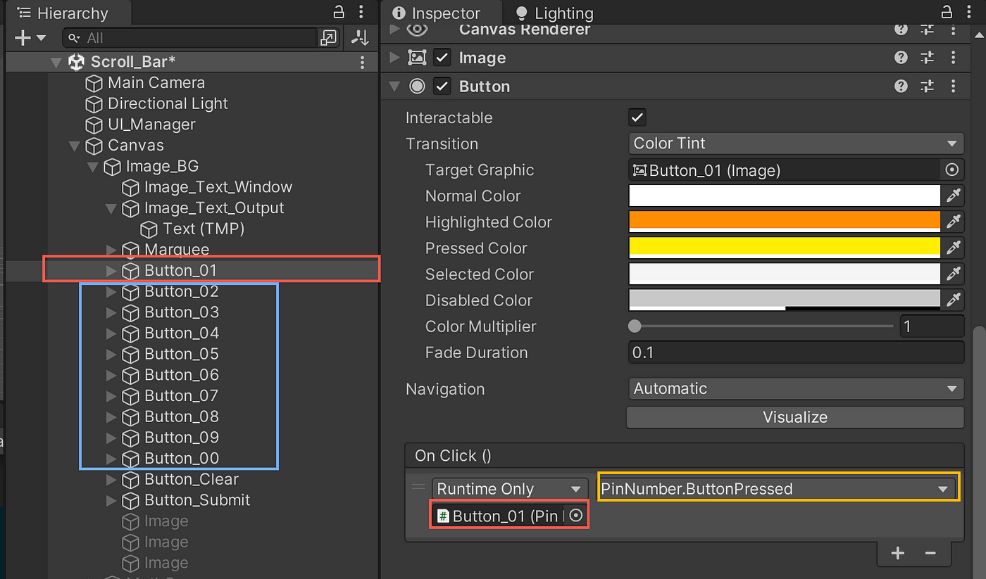Open the Transition Color Tint dropdown

[796, 144]
